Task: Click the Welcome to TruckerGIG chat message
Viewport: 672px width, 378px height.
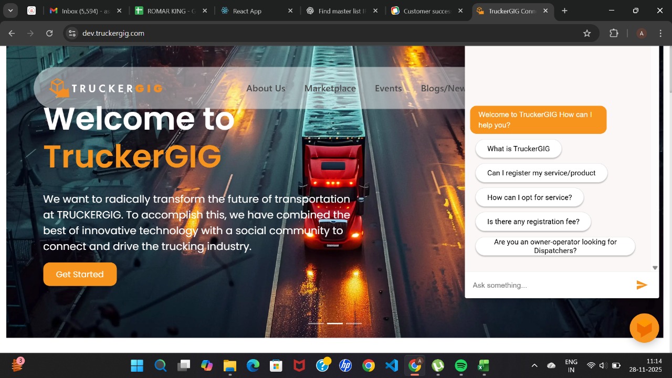Action: coord(538,120)
